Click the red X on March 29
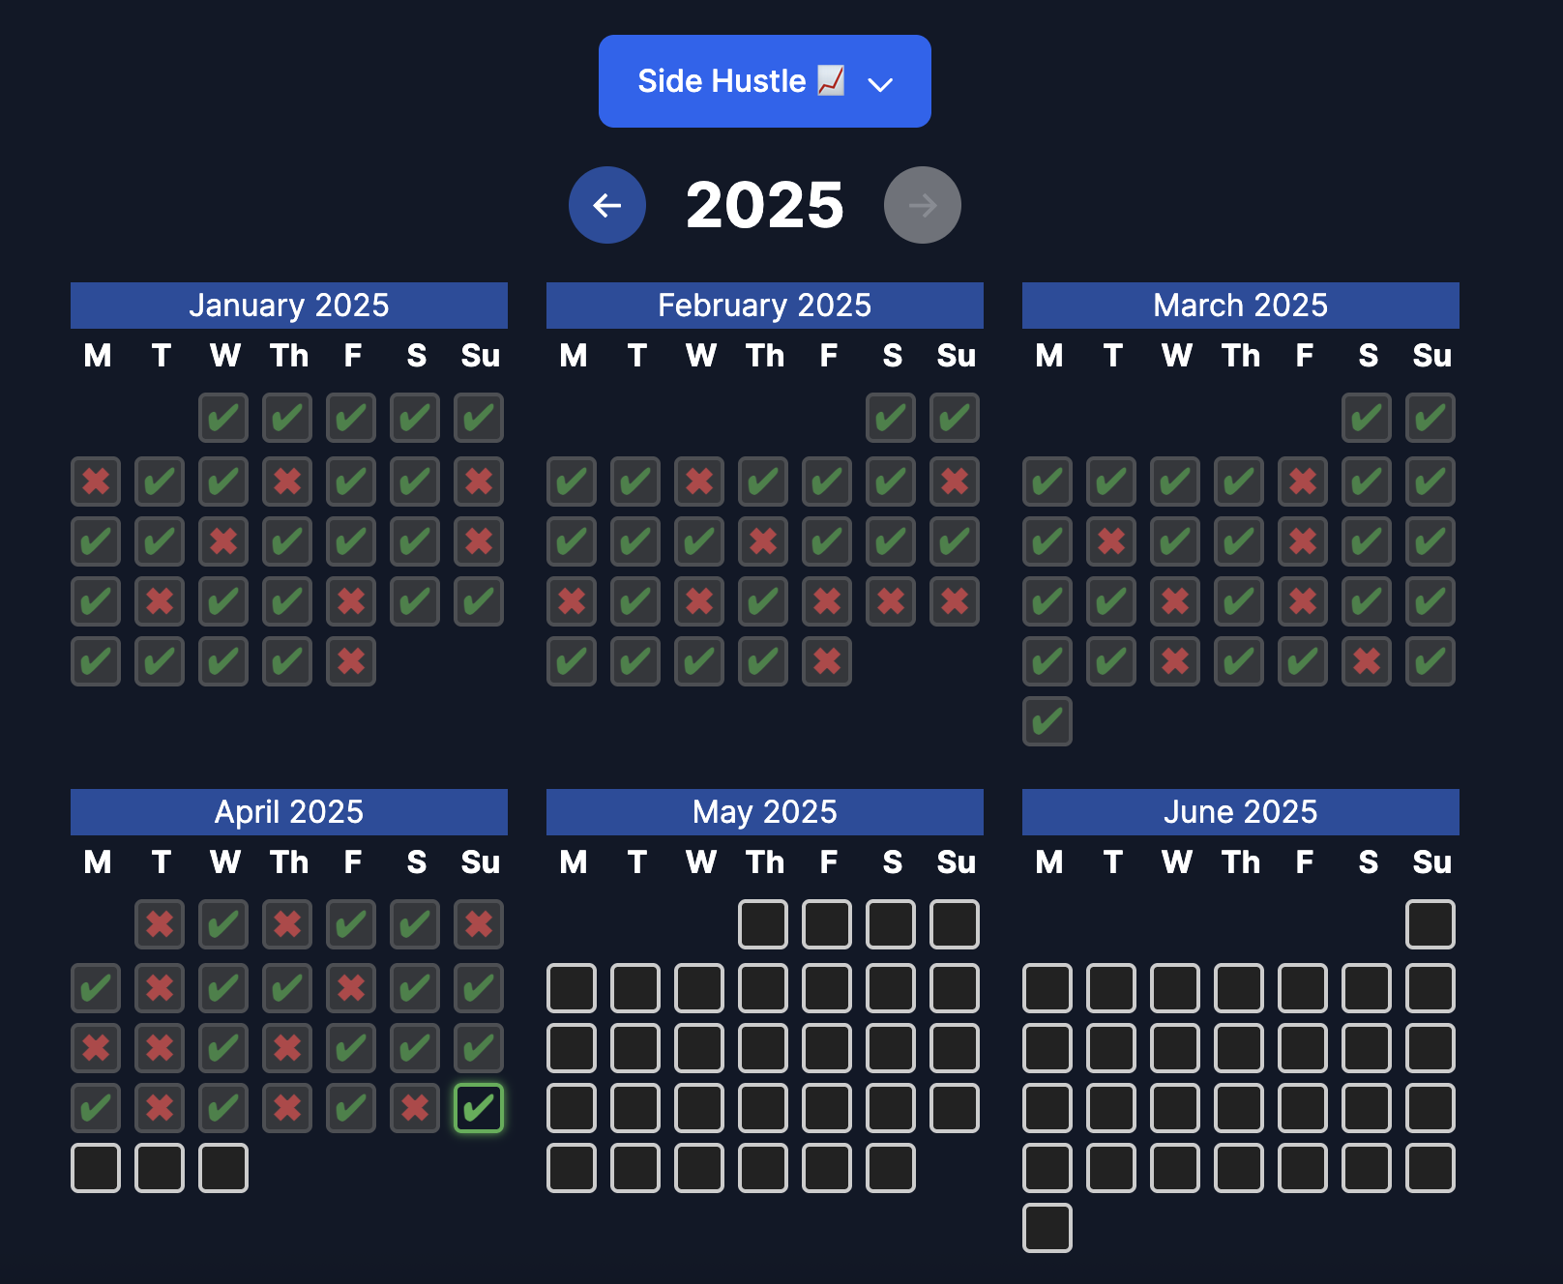 [x=1367, y=661]
